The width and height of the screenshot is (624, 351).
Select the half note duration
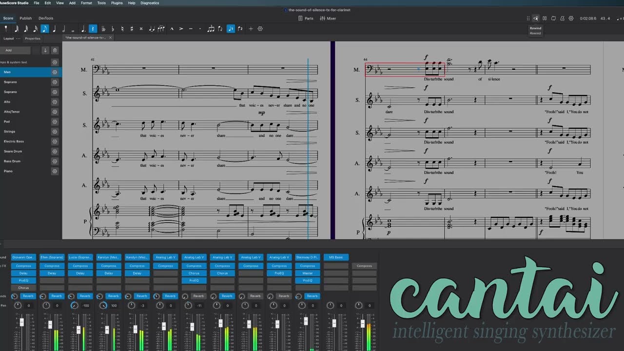point(64,29)
